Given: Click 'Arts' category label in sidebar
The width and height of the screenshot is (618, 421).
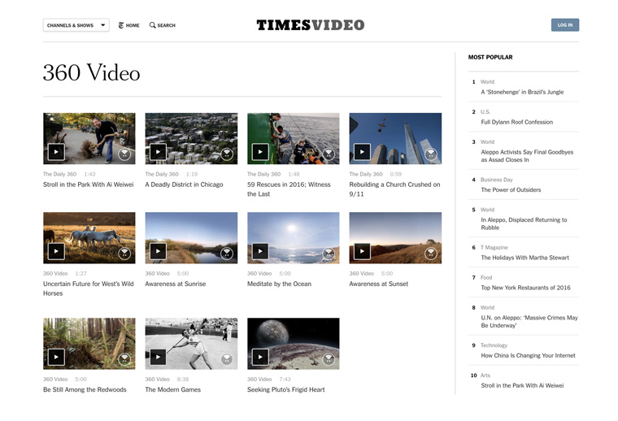Looking at the screenshot, I should click(485, 375).
